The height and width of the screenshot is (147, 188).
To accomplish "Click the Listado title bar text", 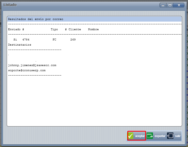I will [x=10, y=5].
